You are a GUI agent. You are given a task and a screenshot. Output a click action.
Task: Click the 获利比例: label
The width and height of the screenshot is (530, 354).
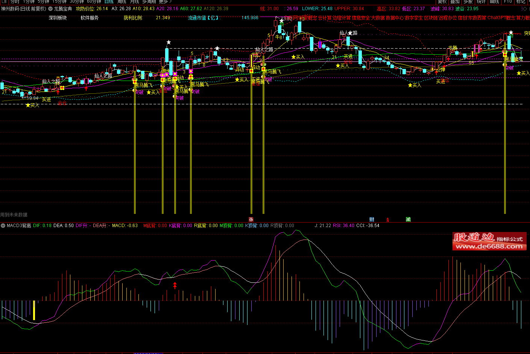pos(133,18)
